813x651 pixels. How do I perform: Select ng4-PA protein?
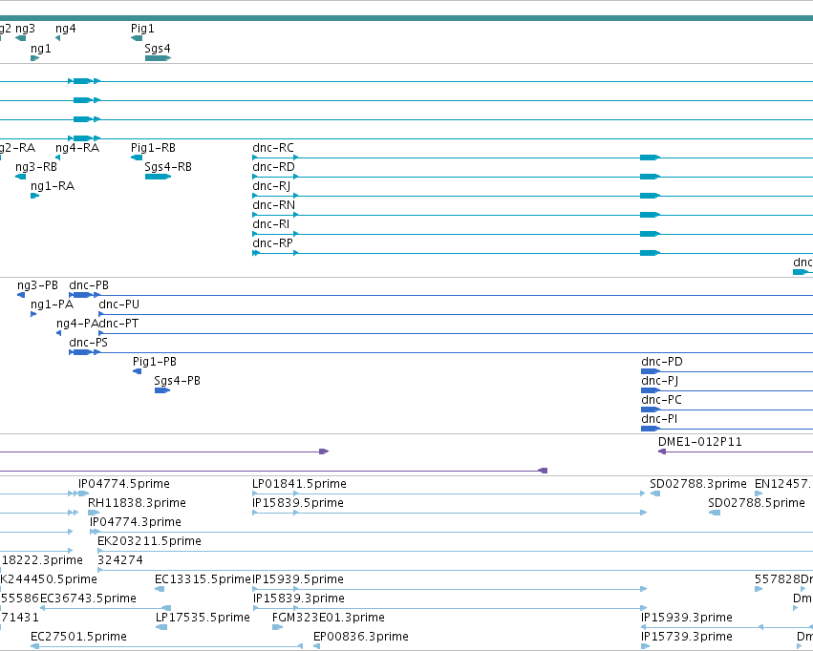click(x=58, y=333)
